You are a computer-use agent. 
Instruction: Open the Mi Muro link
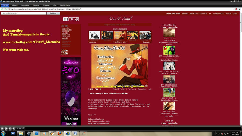pos(185,13)
